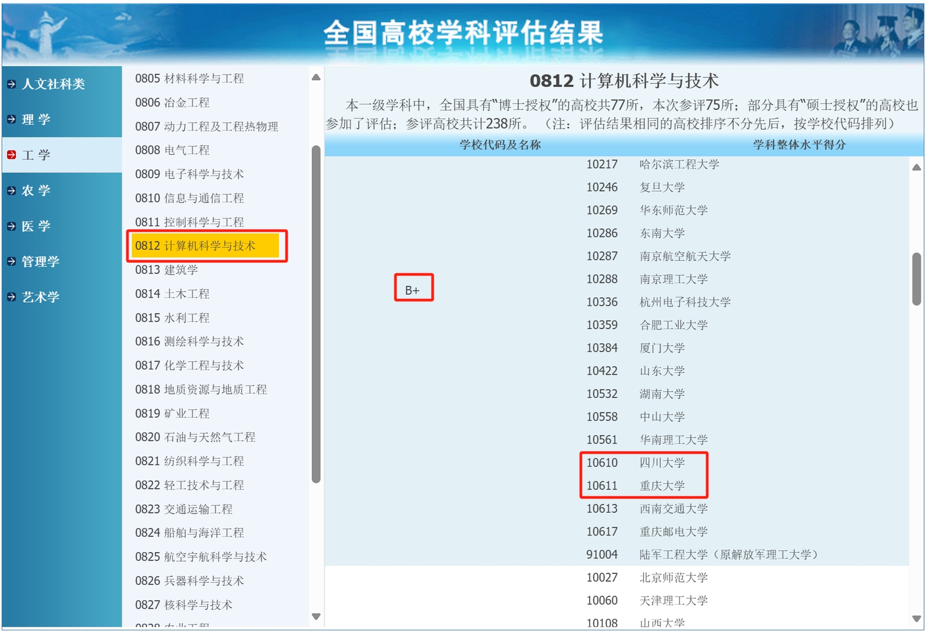The width and height of the screenshot is (926, 633).
Task: Click red arrow icon beside 工学
Action: tap(12, 155)
